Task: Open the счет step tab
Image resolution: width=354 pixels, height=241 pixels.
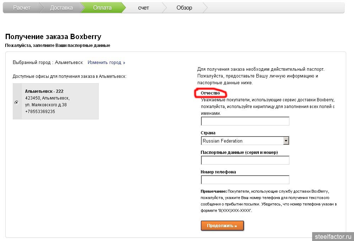Action: (x=143, y=7)
